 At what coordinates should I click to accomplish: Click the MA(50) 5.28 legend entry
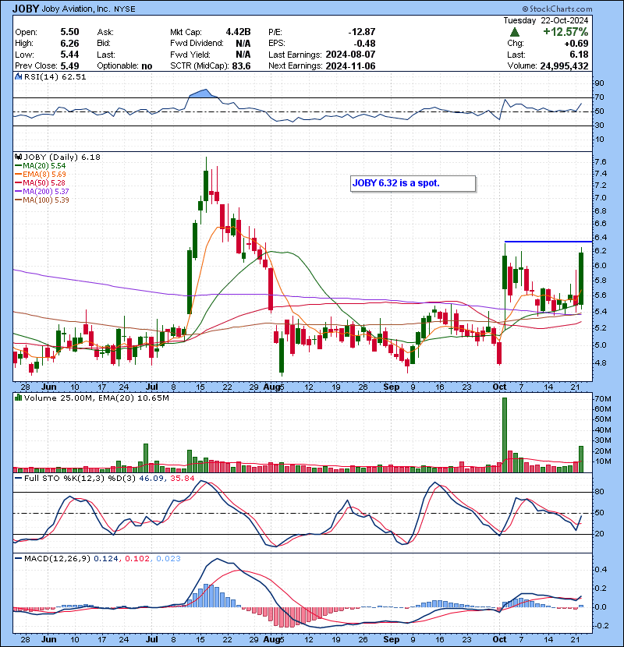click(x=40, y=182)
